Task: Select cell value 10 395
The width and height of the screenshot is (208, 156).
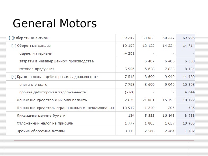Action: [188, 85]
